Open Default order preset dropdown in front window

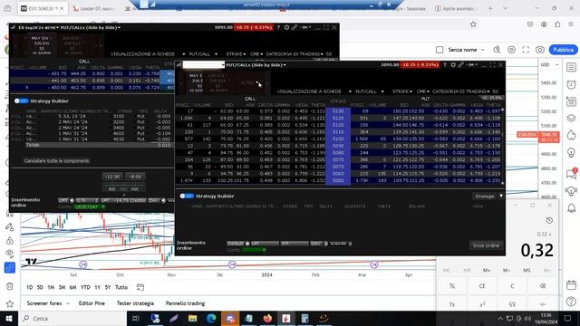coord(237,244)
